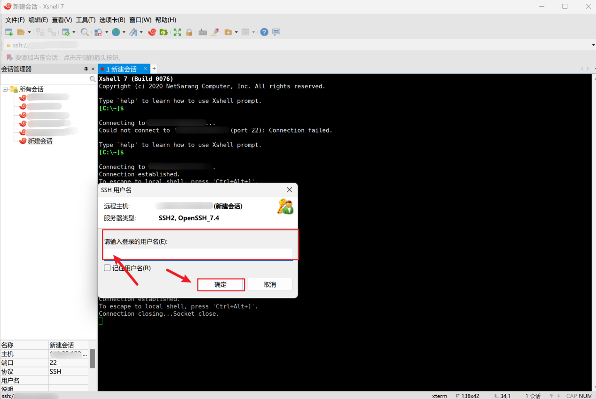Click the 138x42 size in status bar
Image resolution: width=596 pixels, height=399 pixels.
click(471, 396)
